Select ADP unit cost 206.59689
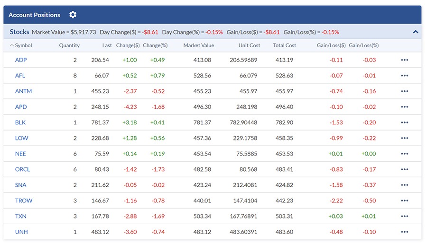The image size is (427, 244). (243, 60)
